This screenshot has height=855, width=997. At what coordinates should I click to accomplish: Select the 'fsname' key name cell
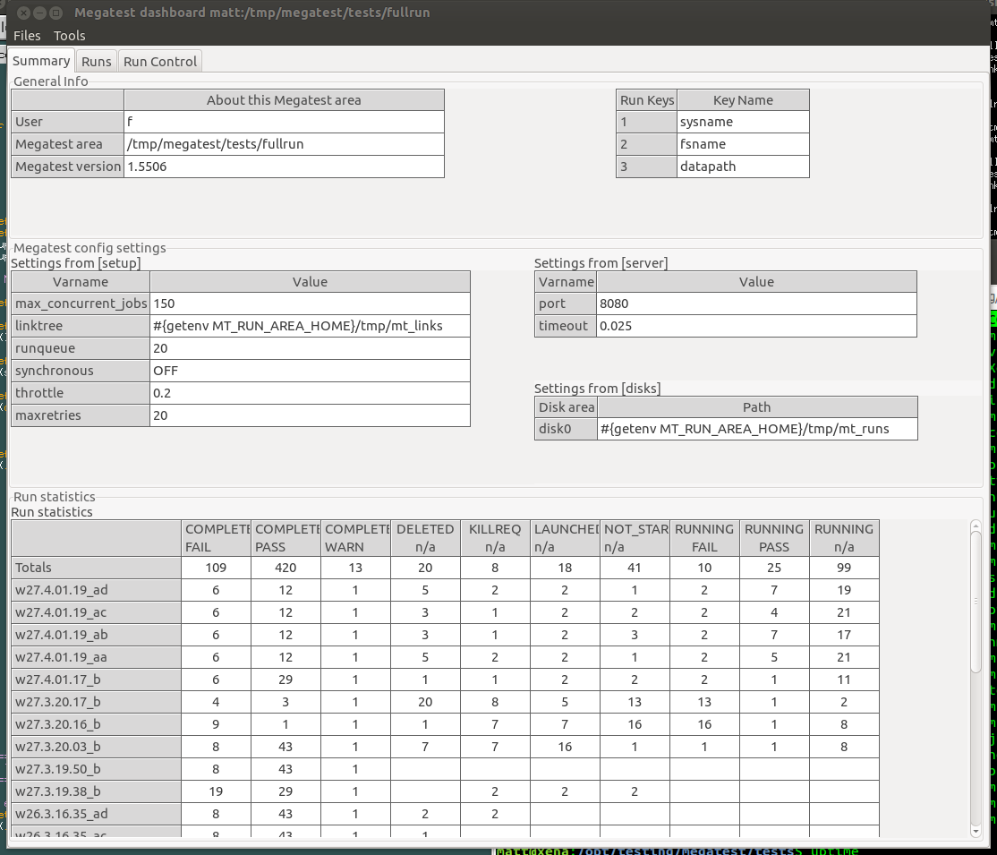(743, 144)
